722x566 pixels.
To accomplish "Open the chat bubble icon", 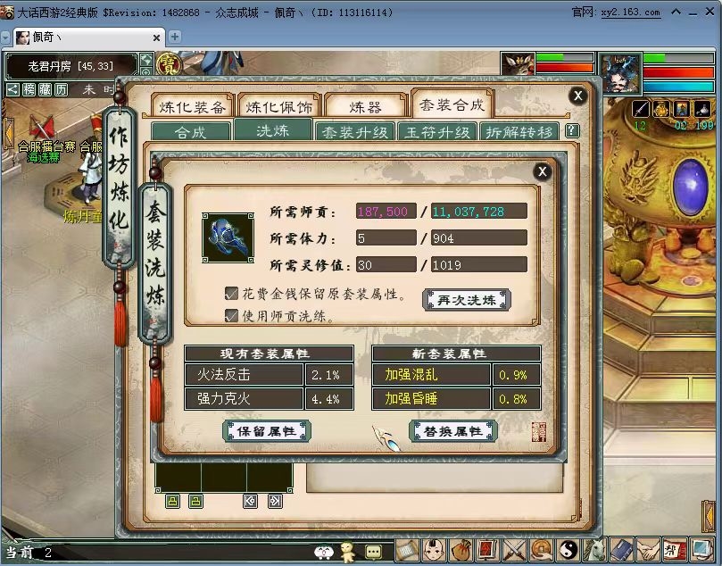I will click(x=374, y=552).
